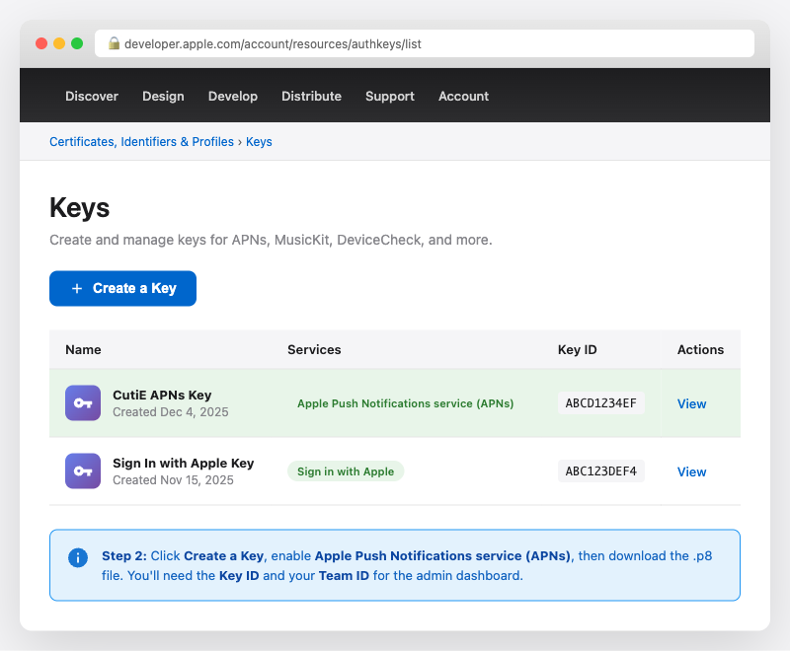Image resolution: width=790 pixels, height=651 pixels.
Task: Switch to the Support section
Action: click(389, 96)
